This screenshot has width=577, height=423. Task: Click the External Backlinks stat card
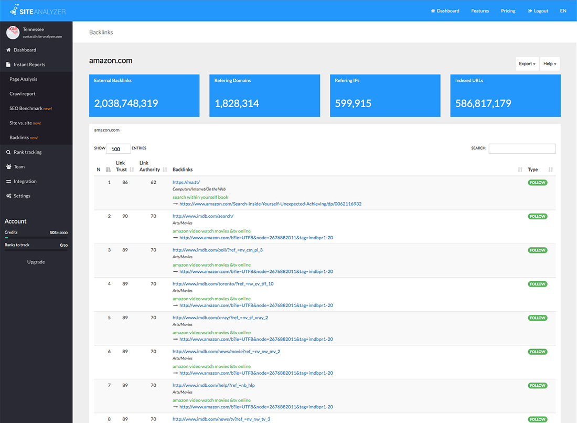point(144,96)
